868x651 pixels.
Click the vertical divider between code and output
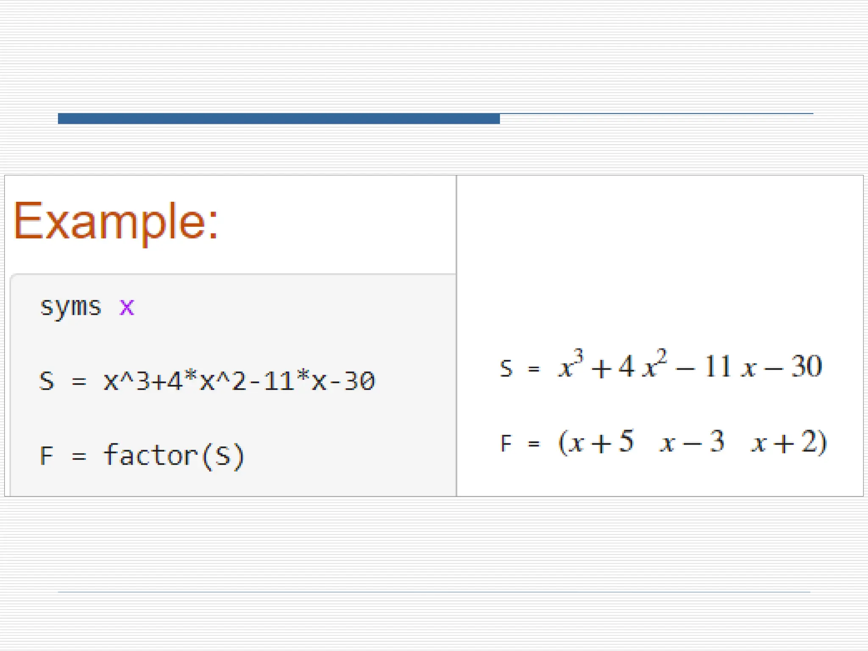[x=456, y=335]
